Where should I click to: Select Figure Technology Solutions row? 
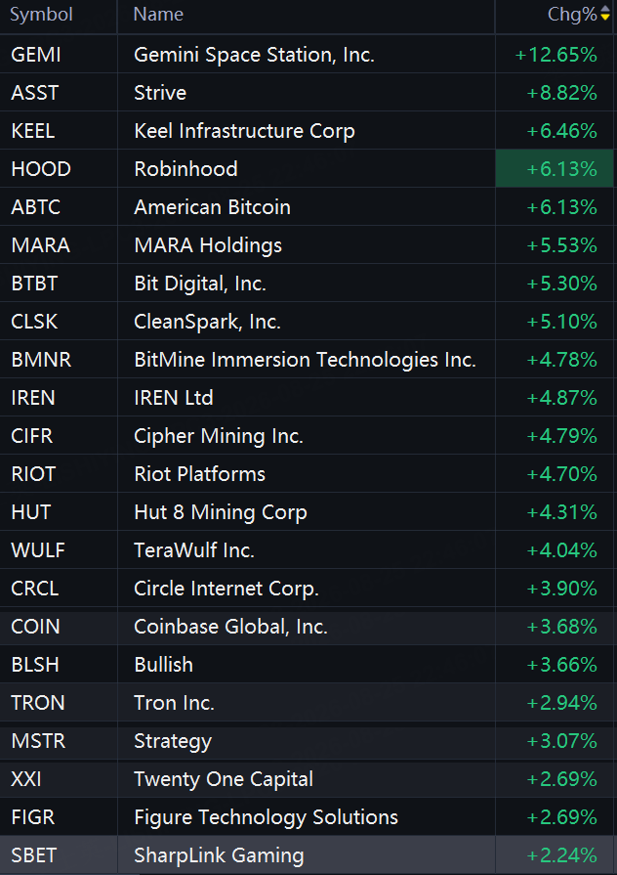click(307, 817)
